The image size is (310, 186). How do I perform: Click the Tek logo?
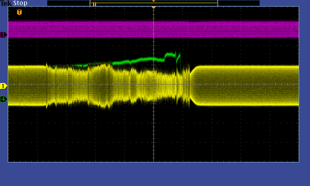coord(6,3)
